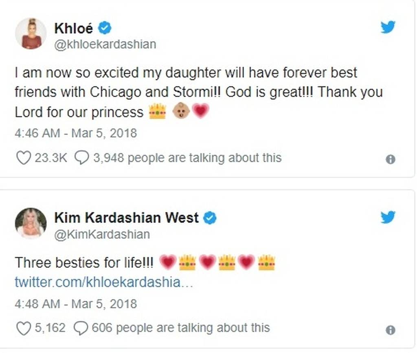The width and height of the screenshot is (417, 353).
Task: Open replies via speech bubble on Khloé's tweet
Action: (81, 158)
